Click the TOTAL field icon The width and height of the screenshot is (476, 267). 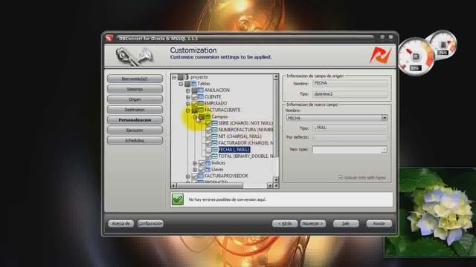tap(215, 156)
